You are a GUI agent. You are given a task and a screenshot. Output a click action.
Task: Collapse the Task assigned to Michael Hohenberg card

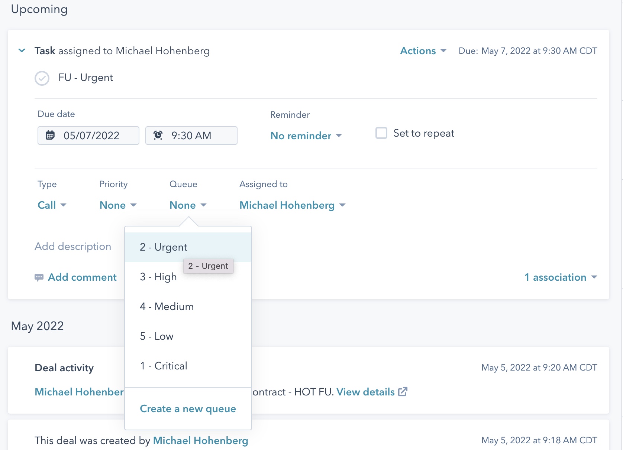coord(22,50)
